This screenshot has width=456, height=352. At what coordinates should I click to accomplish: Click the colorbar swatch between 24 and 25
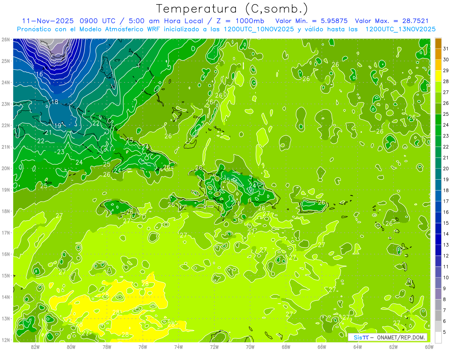439,120
